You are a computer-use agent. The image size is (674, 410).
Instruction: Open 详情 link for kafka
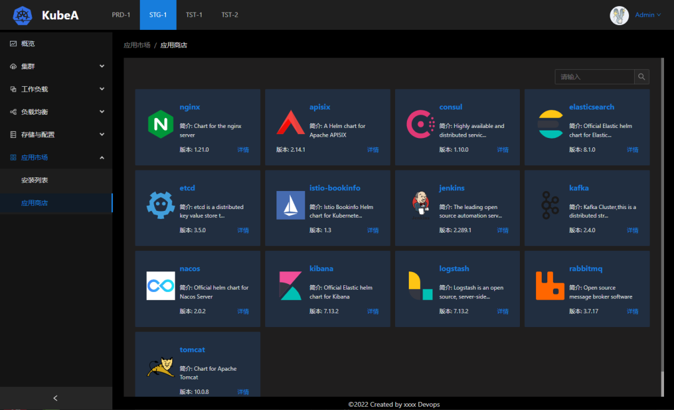(x=632, y=230)
